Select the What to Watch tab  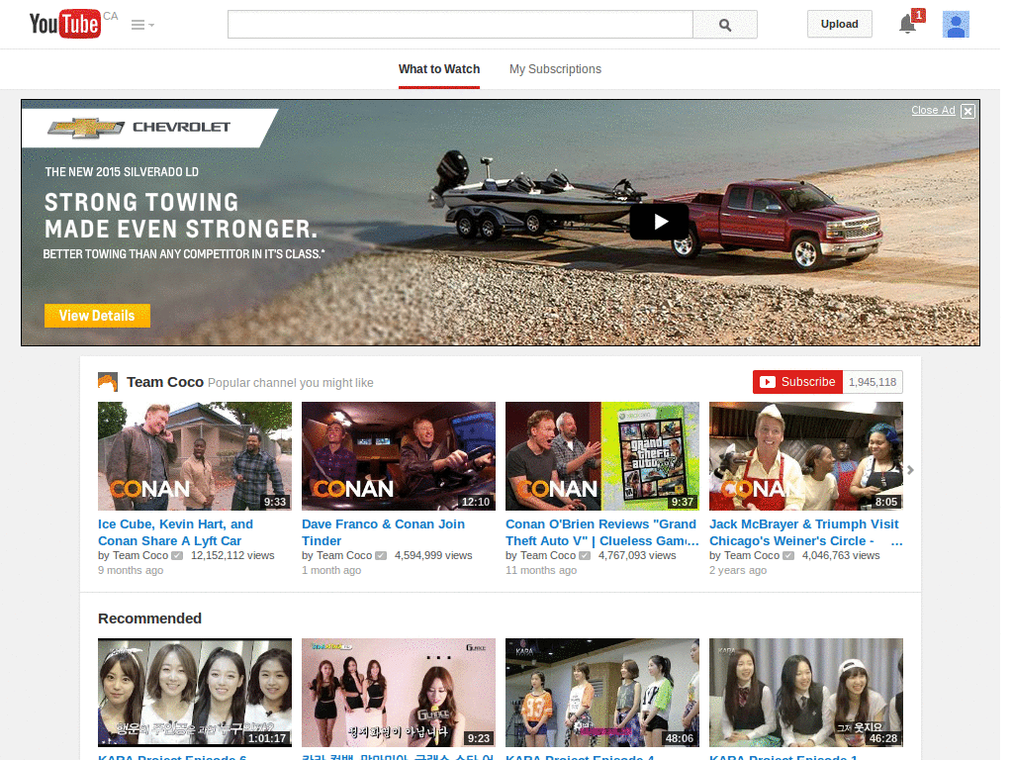pos(439,69)
